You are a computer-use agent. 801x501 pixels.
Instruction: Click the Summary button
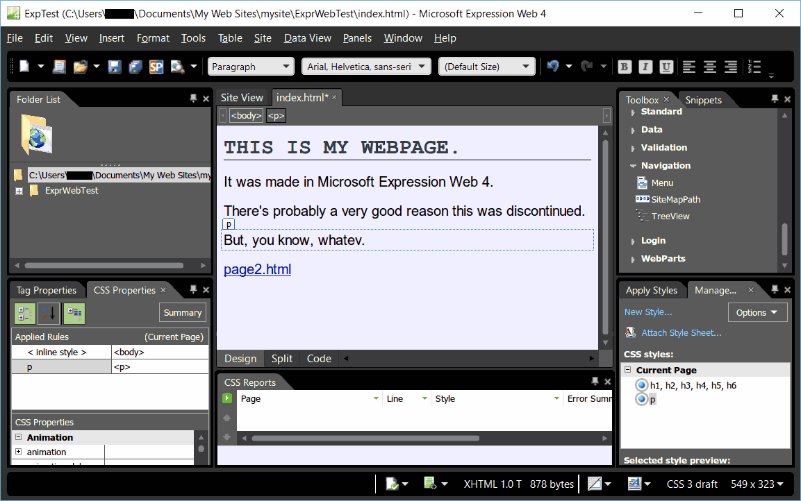[x=183, y=313]
